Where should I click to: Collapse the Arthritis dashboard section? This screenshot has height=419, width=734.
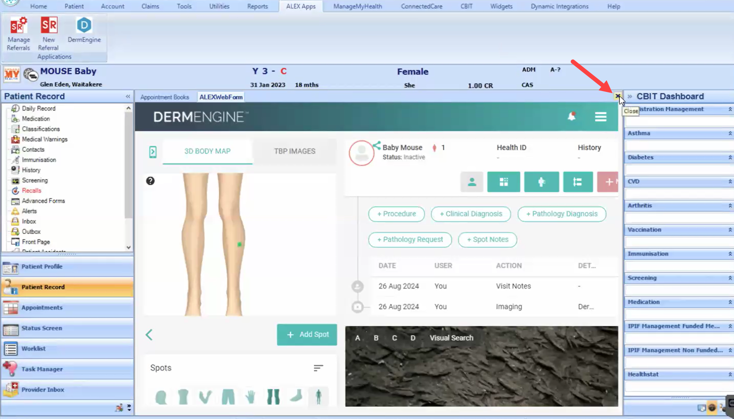730,206
